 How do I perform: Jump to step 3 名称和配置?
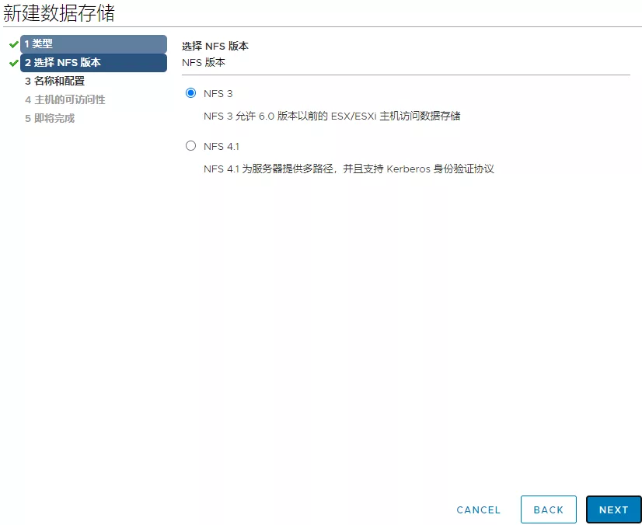(x=54, y=81)
